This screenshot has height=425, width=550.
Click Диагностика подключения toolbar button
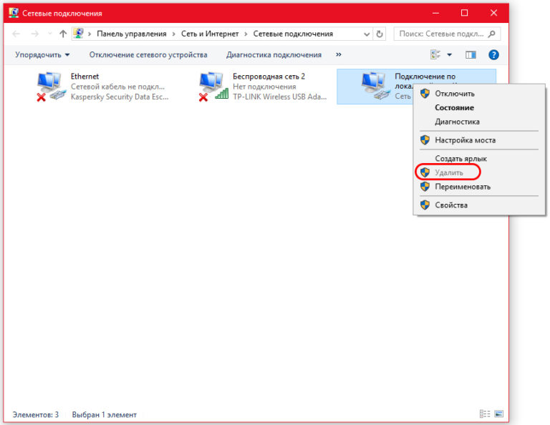(x=274, y=54)
